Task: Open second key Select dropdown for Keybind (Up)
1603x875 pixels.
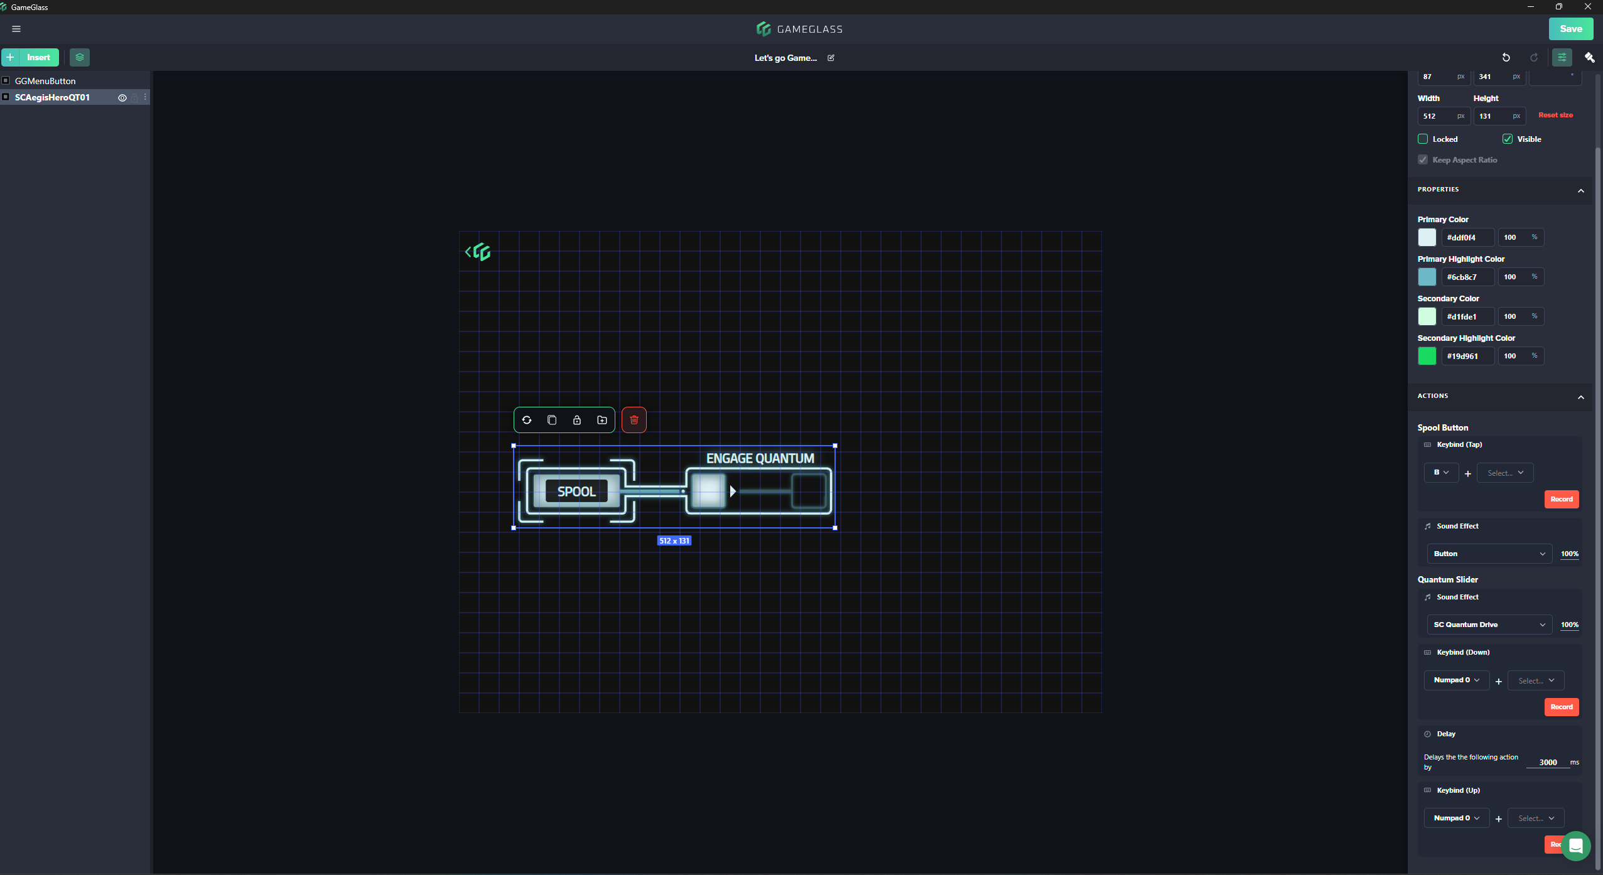Action: pyautogui.click(x=1536, y=818)
